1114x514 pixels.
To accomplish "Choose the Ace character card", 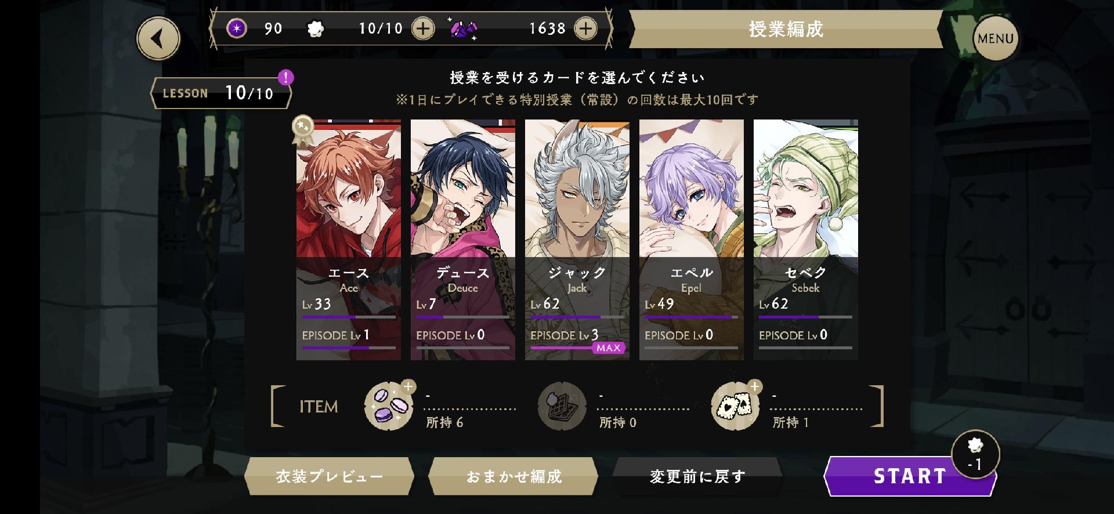I will [349, 240].
